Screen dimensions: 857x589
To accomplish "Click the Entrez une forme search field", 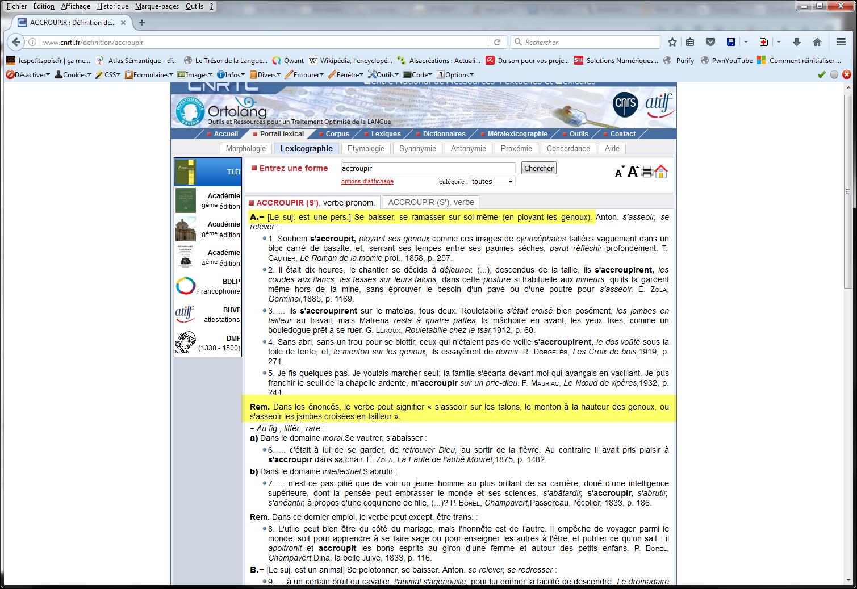I will 428,168.
